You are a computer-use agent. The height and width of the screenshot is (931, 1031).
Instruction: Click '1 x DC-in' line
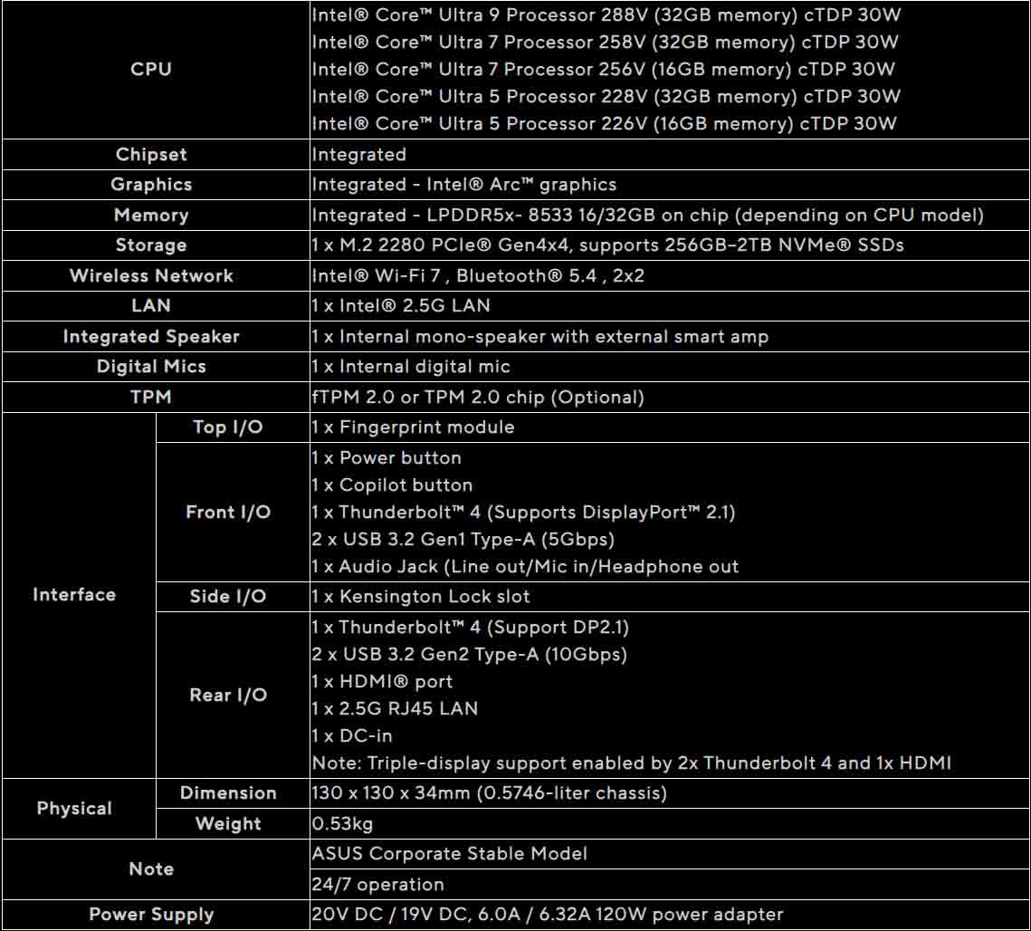point(352,735)
